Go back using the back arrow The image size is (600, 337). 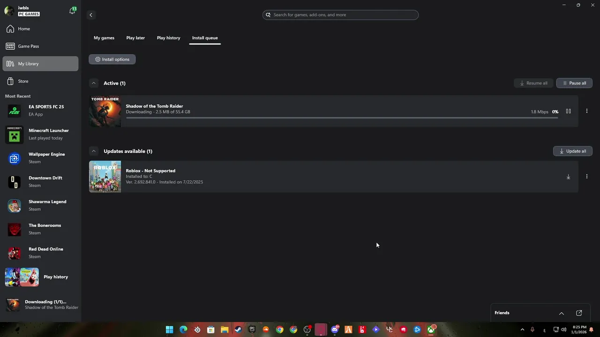tap(91, 15)
